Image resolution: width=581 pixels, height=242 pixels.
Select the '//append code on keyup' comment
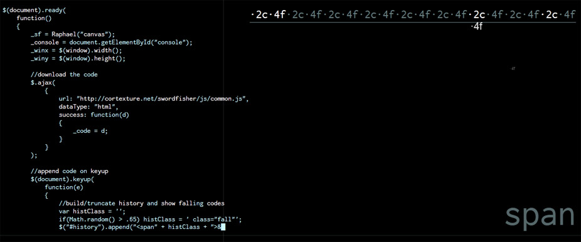[x=69, y=171]
